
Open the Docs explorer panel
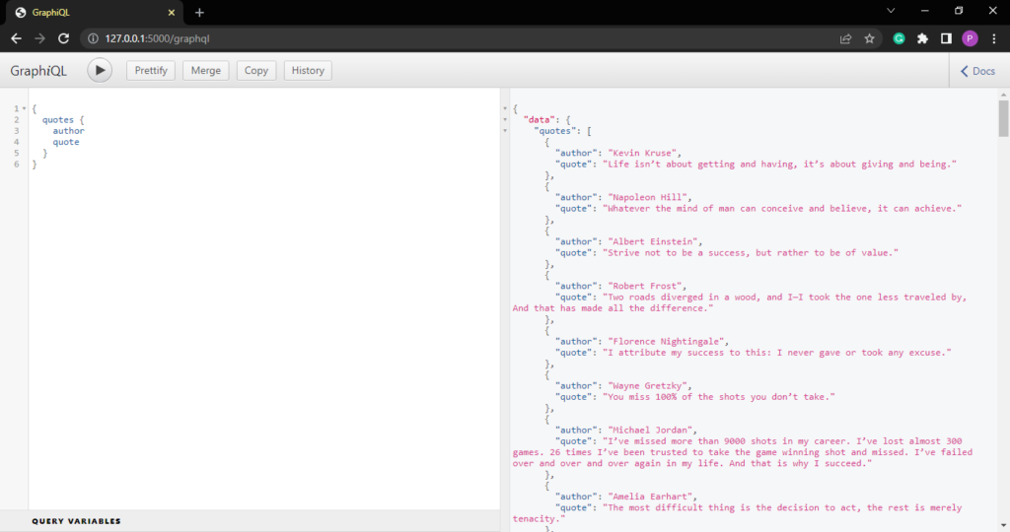point(978,71)
